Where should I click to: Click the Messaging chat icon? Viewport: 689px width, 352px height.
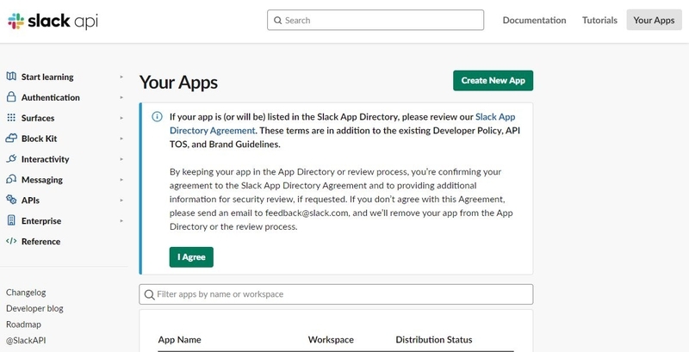(11, 180)
